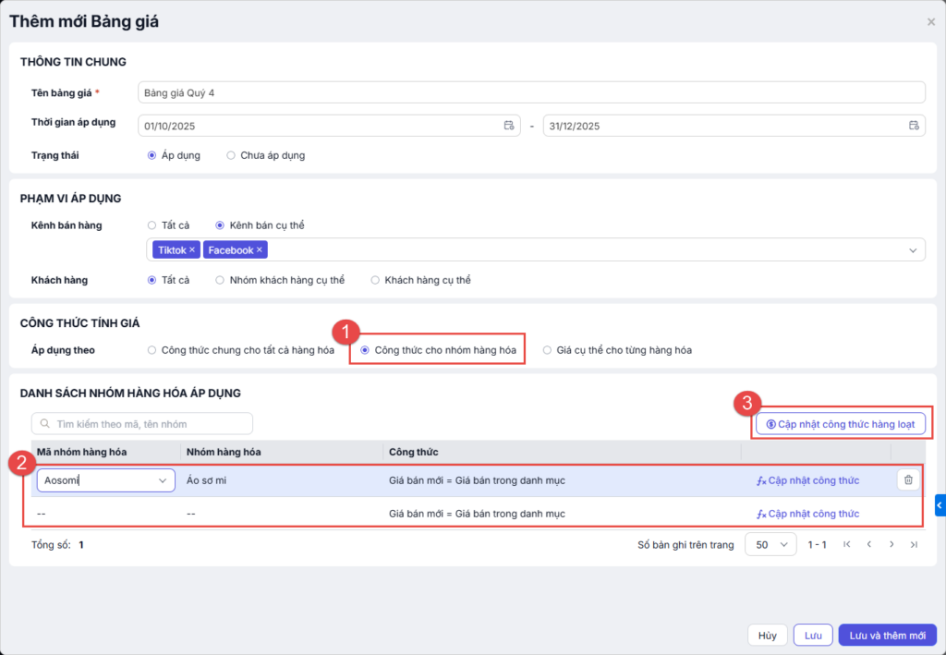Click the 'Hủy' cancel button

767,636
